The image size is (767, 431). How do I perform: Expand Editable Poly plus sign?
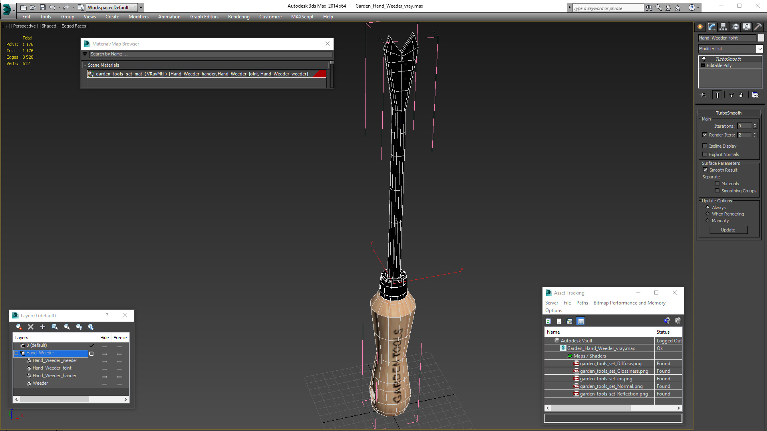pyautogui.click(x=703, y=65)
